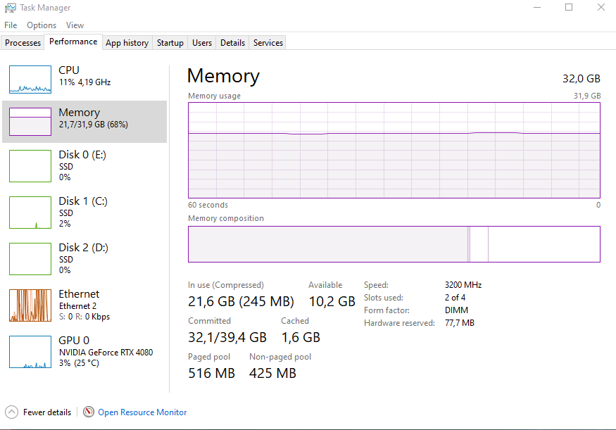This screenshot has height=430, width=616.
Task: Select the CPU performance graph thumbnail
Action: (x=30, y=80)
